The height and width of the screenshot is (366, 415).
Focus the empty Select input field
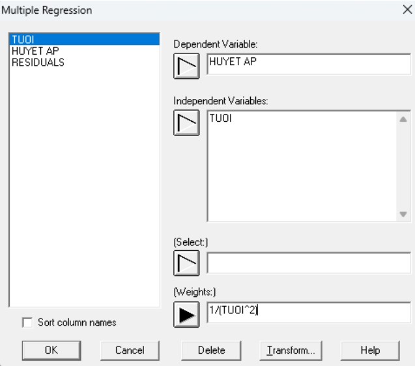coord(308,263)
